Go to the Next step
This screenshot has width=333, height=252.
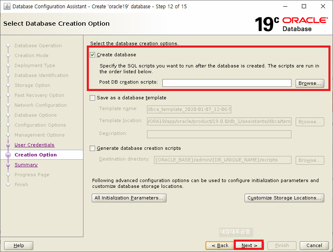click(249, 245)
